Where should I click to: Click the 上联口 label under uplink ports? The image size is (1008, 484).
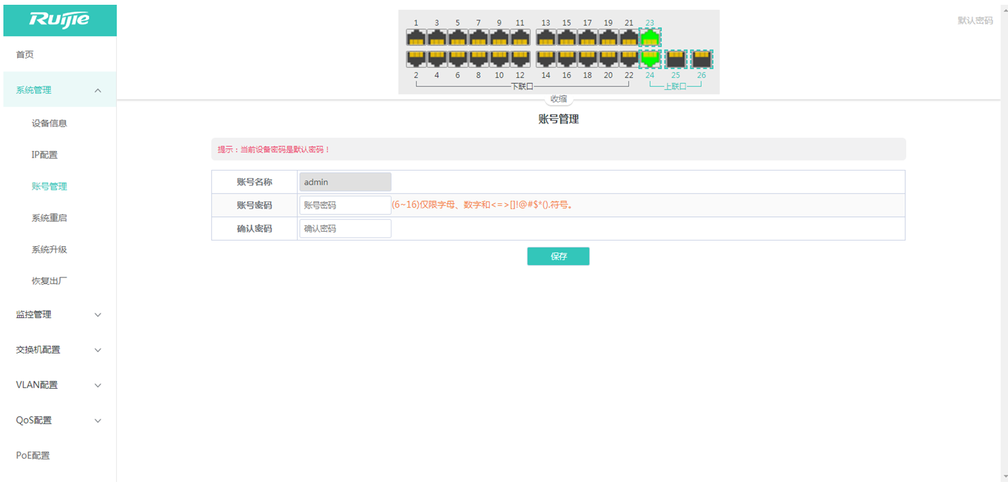(675, 86)
